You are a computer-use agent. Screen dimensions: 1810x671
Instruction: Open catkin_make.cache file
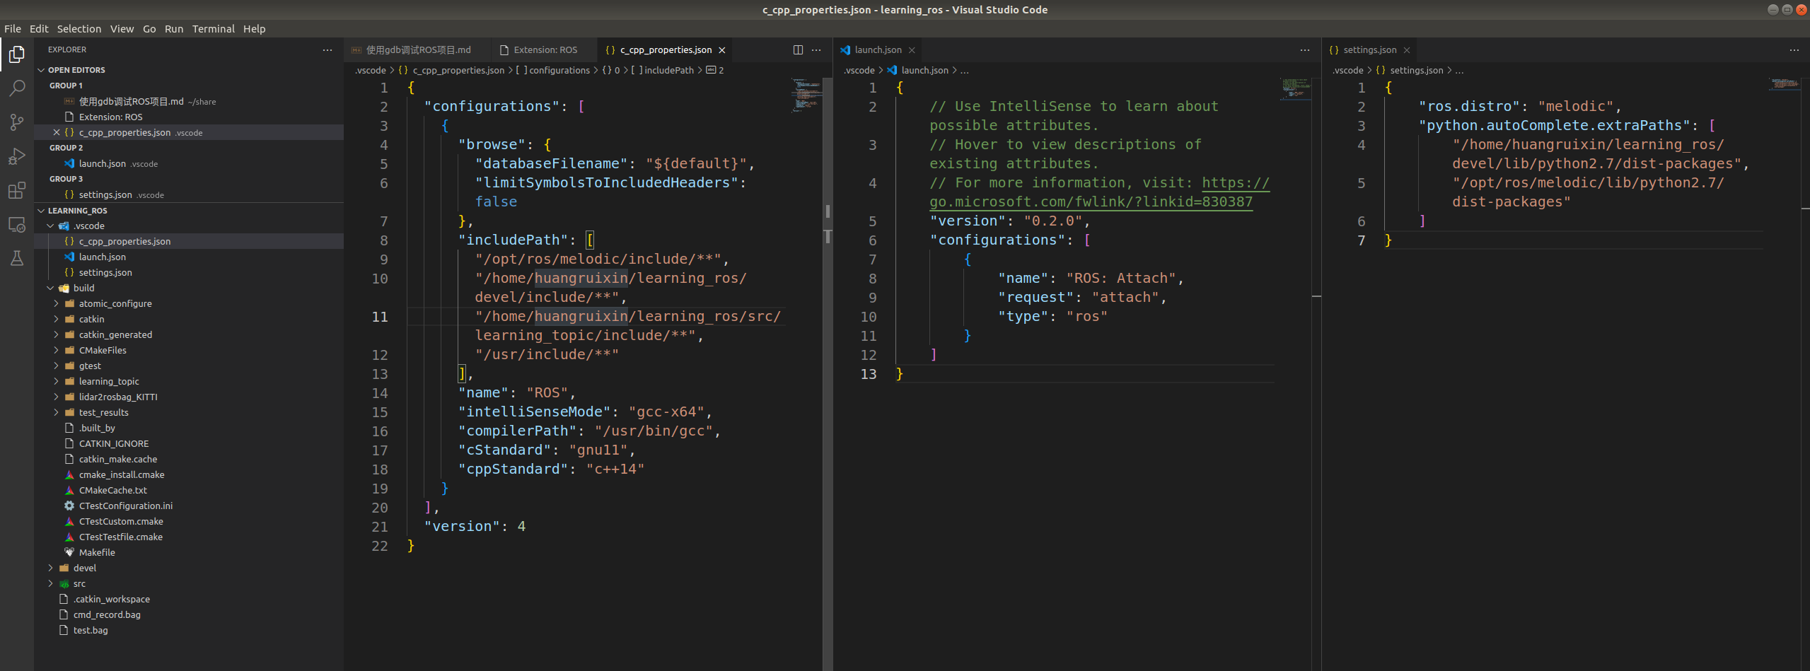pyautogui.click(x=118, y=459)
